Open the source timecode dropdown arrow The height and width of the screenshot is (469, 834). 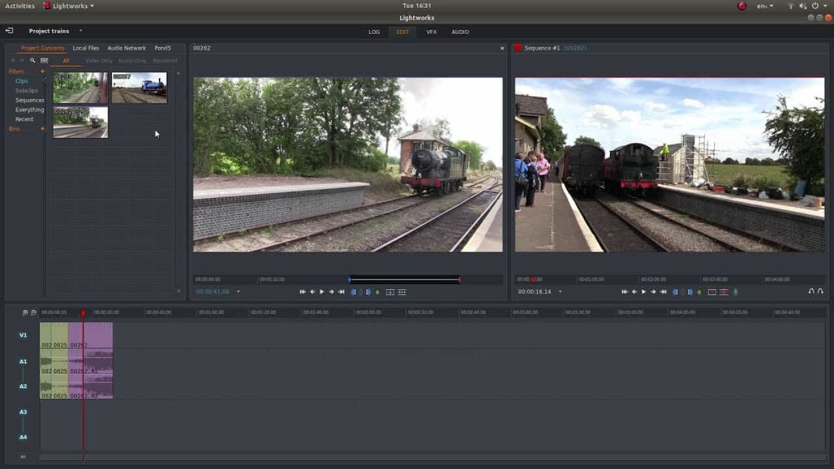tap(238, 292)
